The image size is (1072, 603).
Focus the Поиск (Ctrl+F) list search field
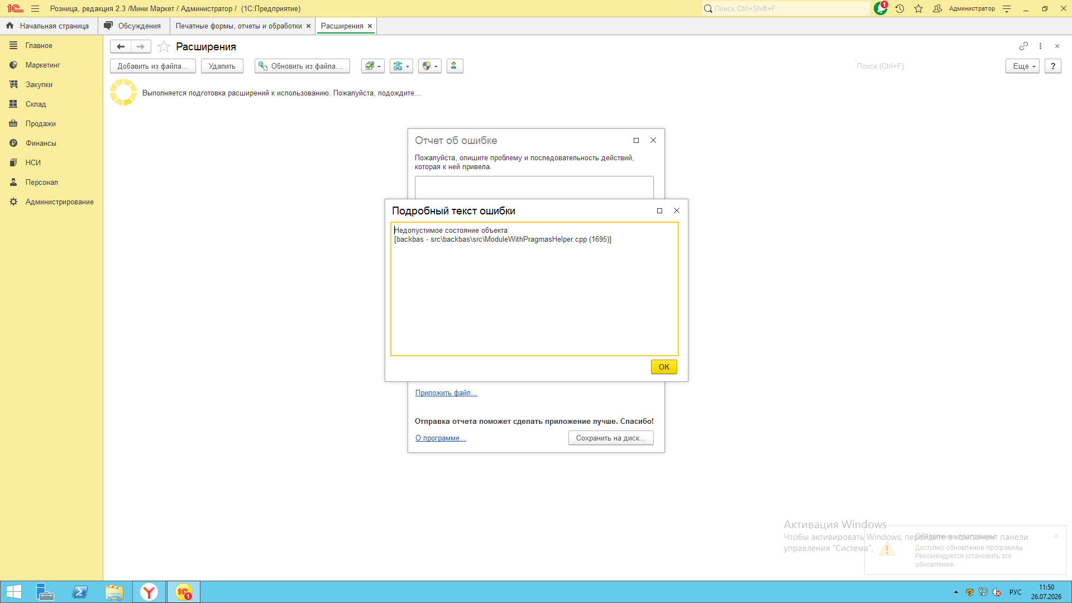coord(927,66)
